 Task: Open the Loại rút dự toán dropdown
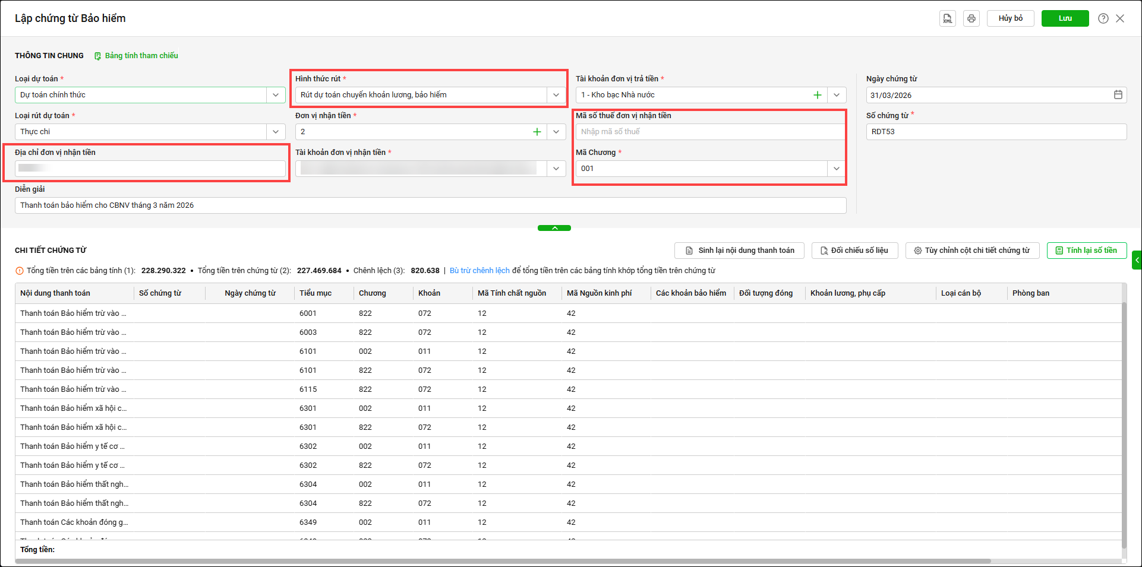(x=276, y=132)
